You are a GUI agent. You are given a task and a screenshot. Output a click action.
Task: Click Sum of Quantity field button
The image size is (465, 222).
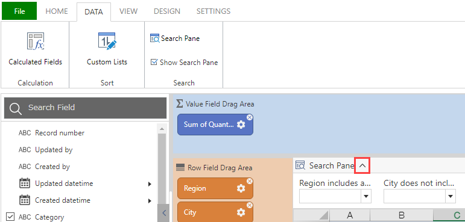coord(215,125)
